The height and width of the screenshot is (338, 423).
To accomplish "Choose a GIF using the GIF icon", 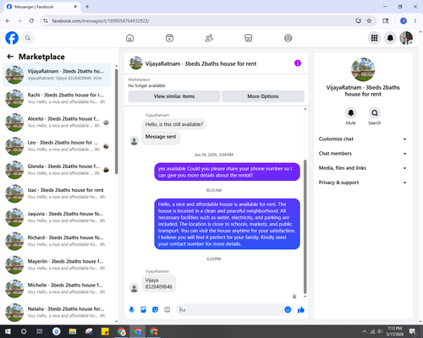I will coord(168,310).
